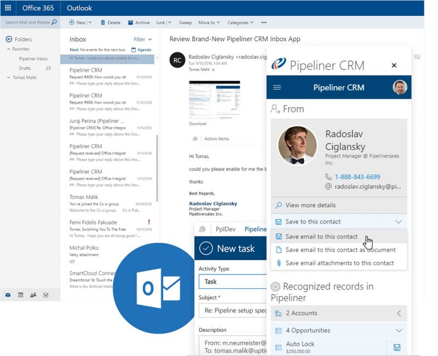
Task: Open the Pipeliner CRM hamburger menu
Action: tap(277, 87)
